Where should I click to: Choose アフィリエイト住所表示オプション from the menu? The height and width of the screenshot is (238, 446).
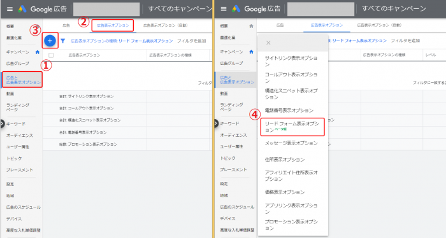(291, 176)
